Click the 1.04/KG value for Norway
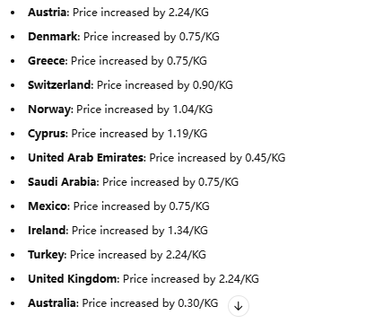Viewport: 383px width, 324px height. tap(193, 109)
